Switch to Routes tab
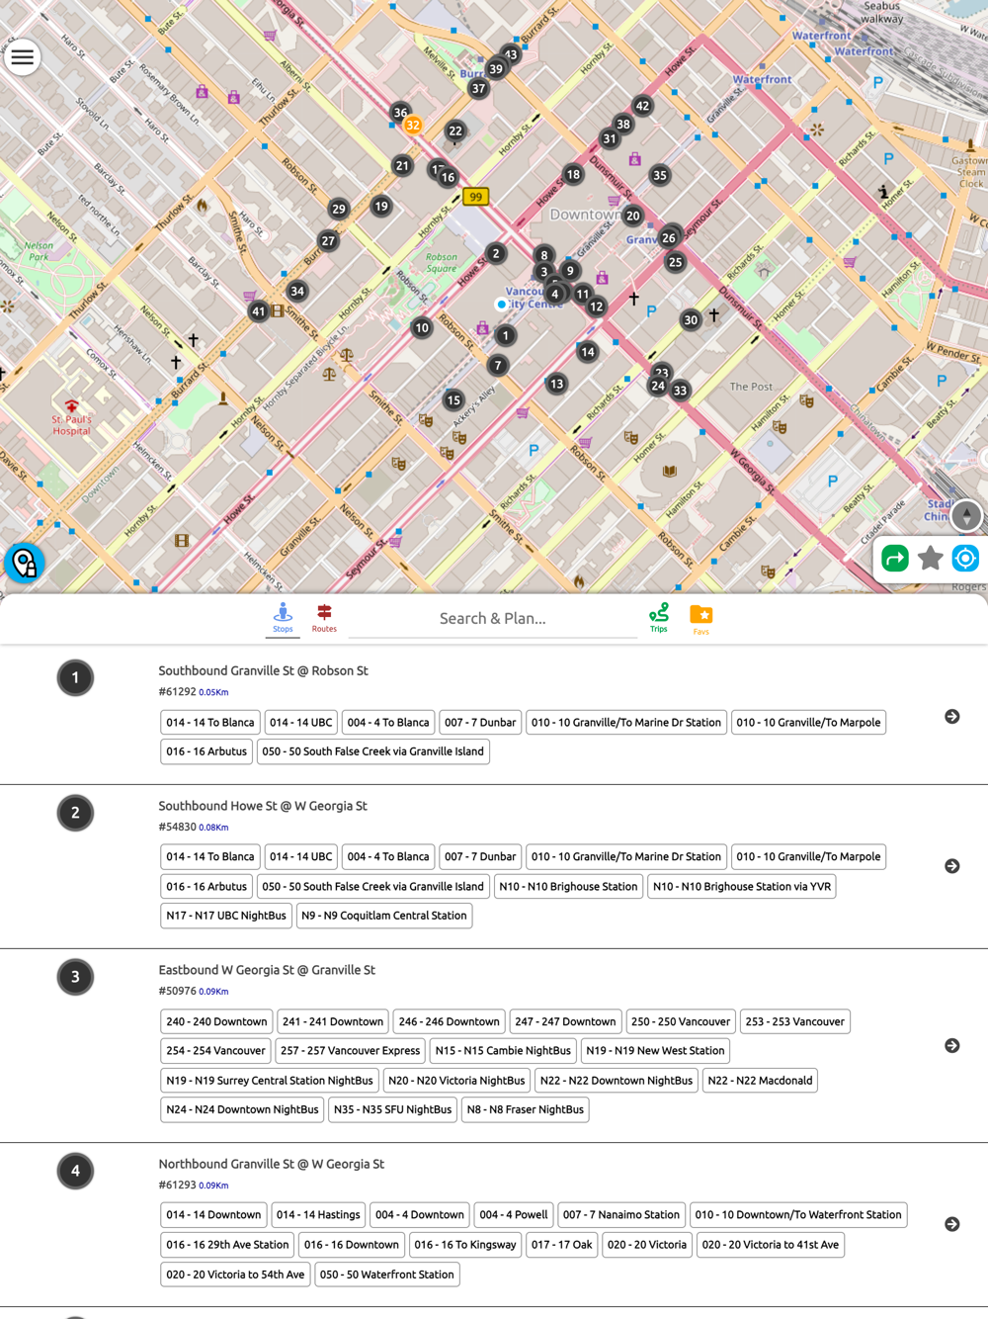 pyautogui.click(x=324, y=618)
